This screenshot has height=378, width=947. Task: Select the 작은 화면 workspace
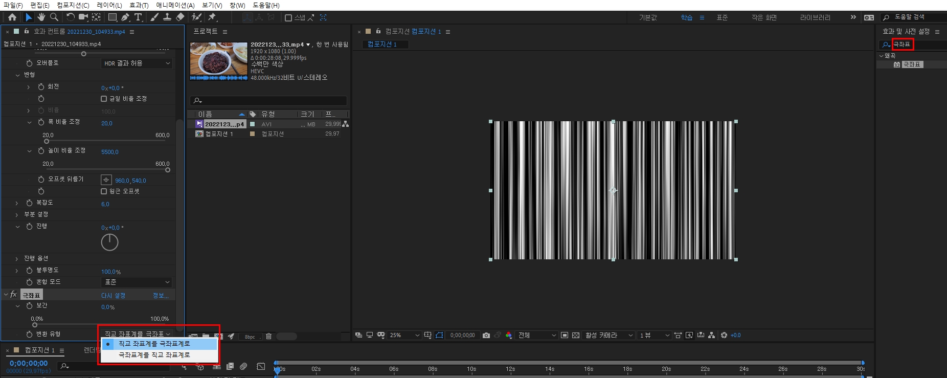764,18
